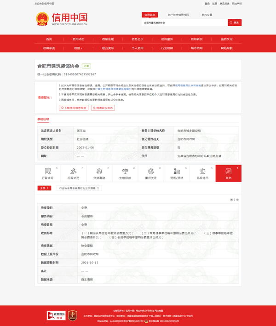Expand the 信易+ navigation menu
This screenshot has height=326, width=276.
pos(78,48)
